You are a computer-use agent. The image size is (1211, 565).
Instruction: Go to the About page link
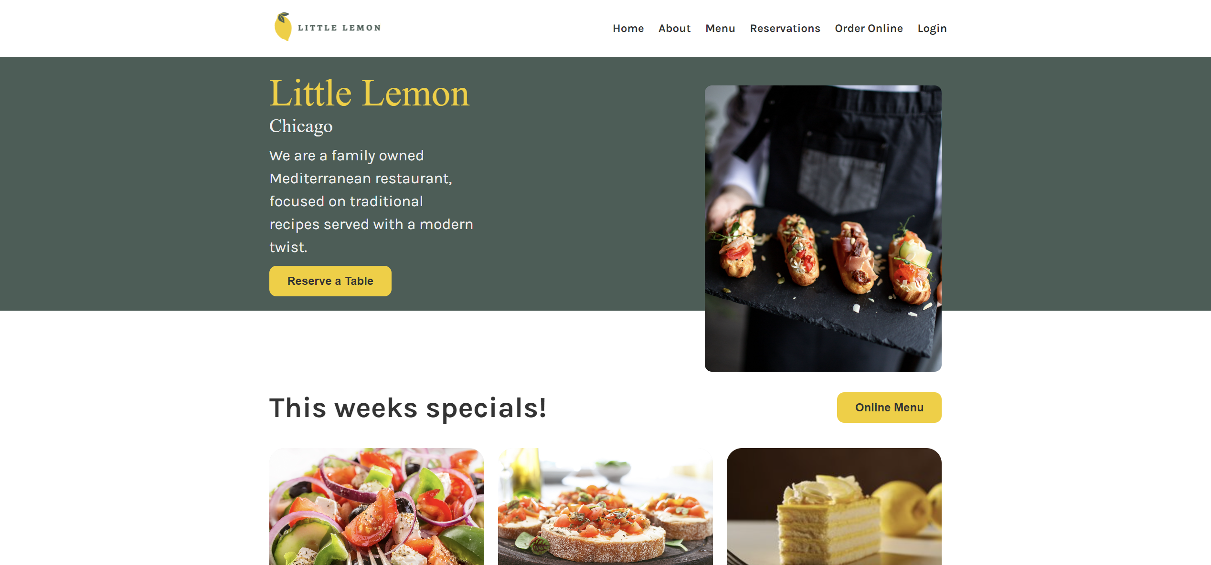(674, 28)
